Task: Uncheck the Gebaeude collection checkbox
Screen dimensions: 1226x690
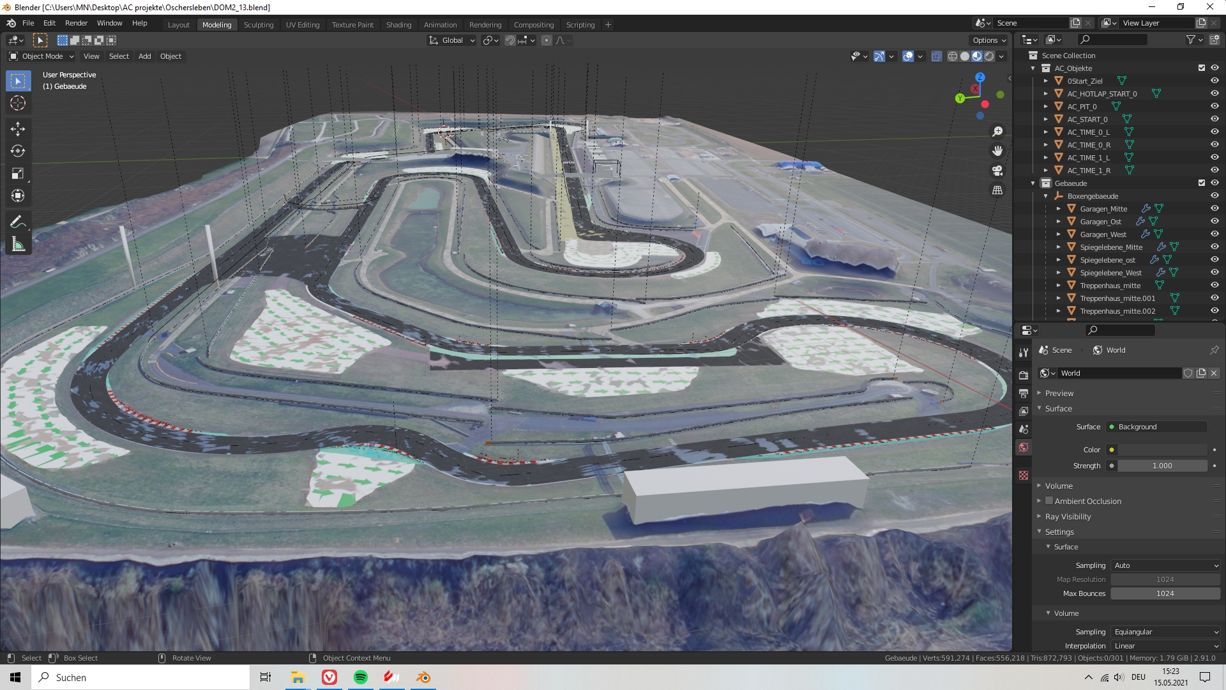Action: [1201, 183]
